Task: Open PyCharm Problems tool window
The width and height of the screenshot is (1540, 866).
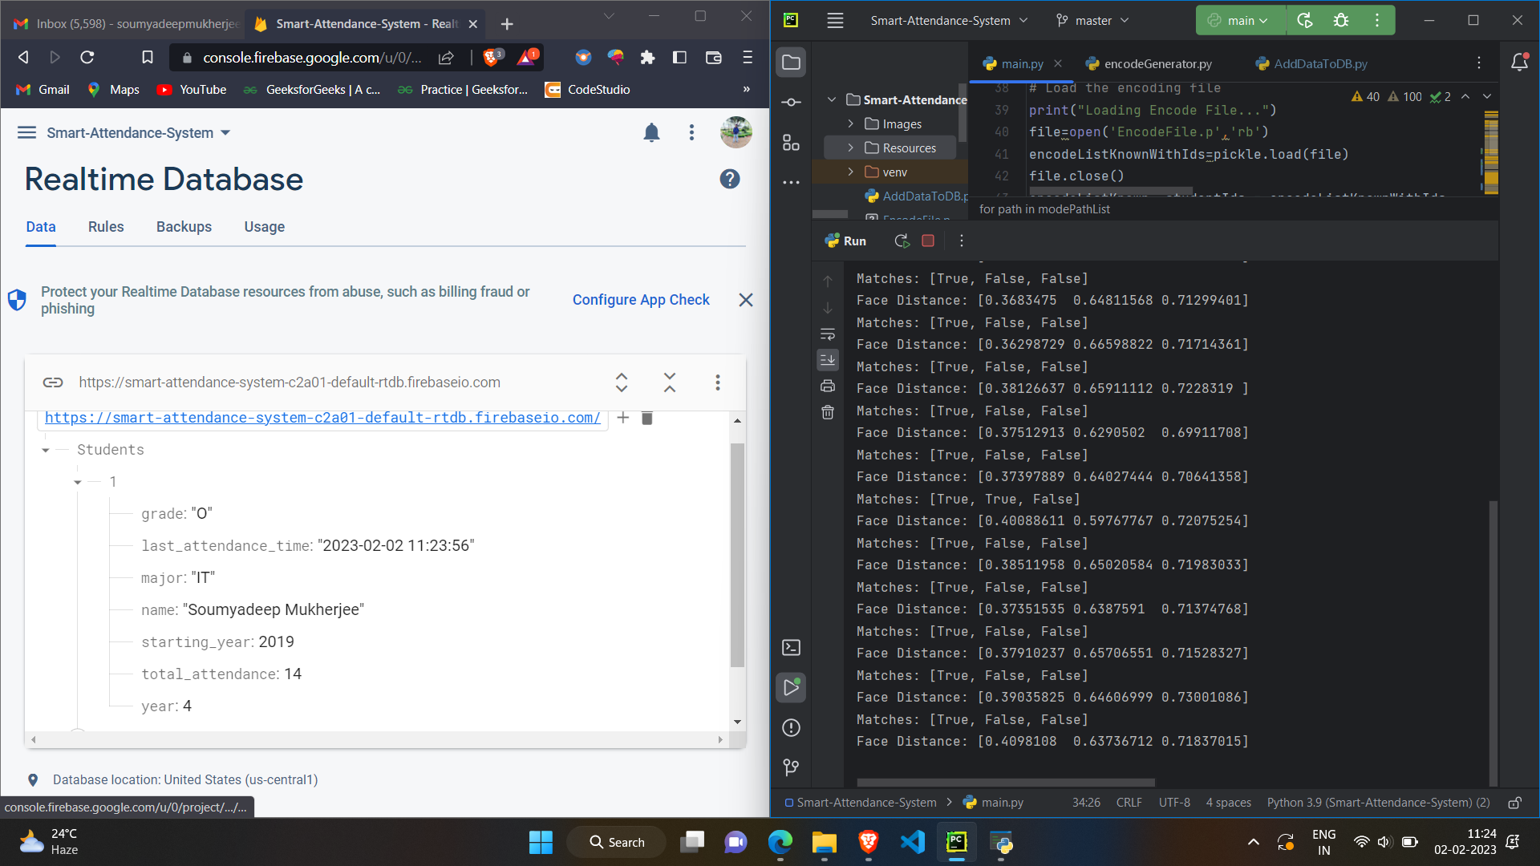Action: [791, 727]
